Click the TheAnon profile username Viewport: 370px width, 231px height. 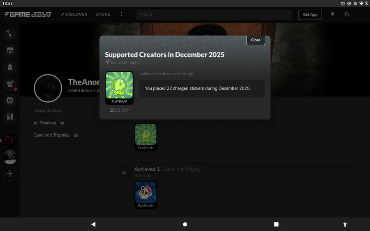point(83,82)
